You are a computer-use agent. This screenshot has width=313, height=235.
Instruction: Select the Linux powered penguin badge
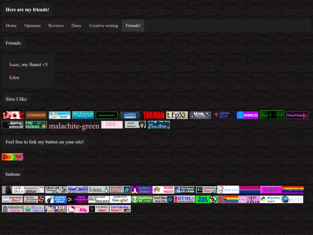(99, 190)
